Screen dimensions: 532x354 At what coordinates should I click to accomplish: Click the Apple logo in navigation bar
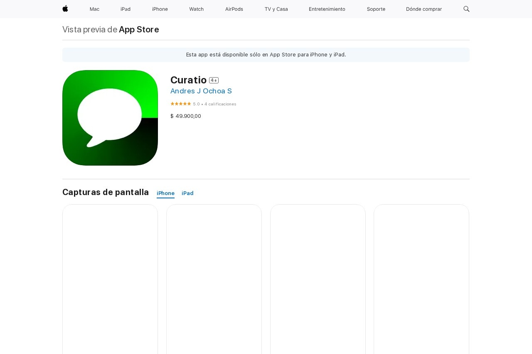point(65,9)
